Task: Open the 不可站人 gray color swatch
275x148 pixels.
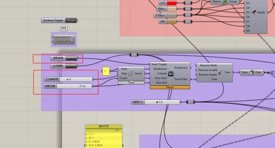Action: 172,16
